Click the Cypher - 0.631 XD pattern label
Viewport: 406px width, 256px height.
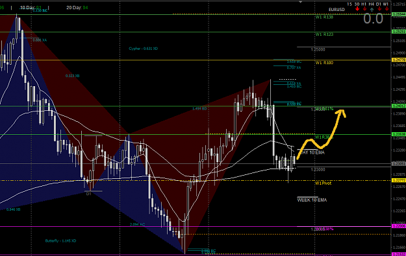click(143, 49)
